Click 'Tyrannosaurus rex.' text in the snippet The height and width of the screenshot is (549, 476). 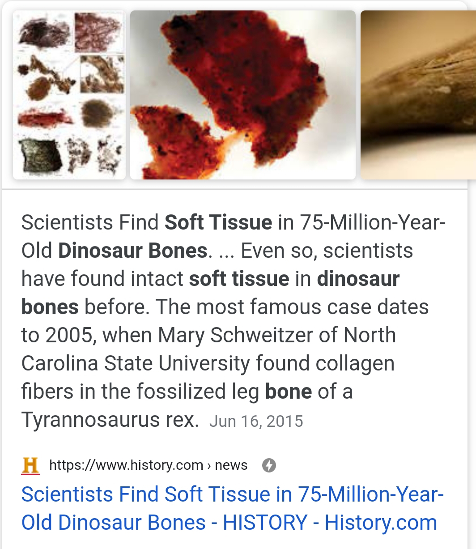pos(110,420)
